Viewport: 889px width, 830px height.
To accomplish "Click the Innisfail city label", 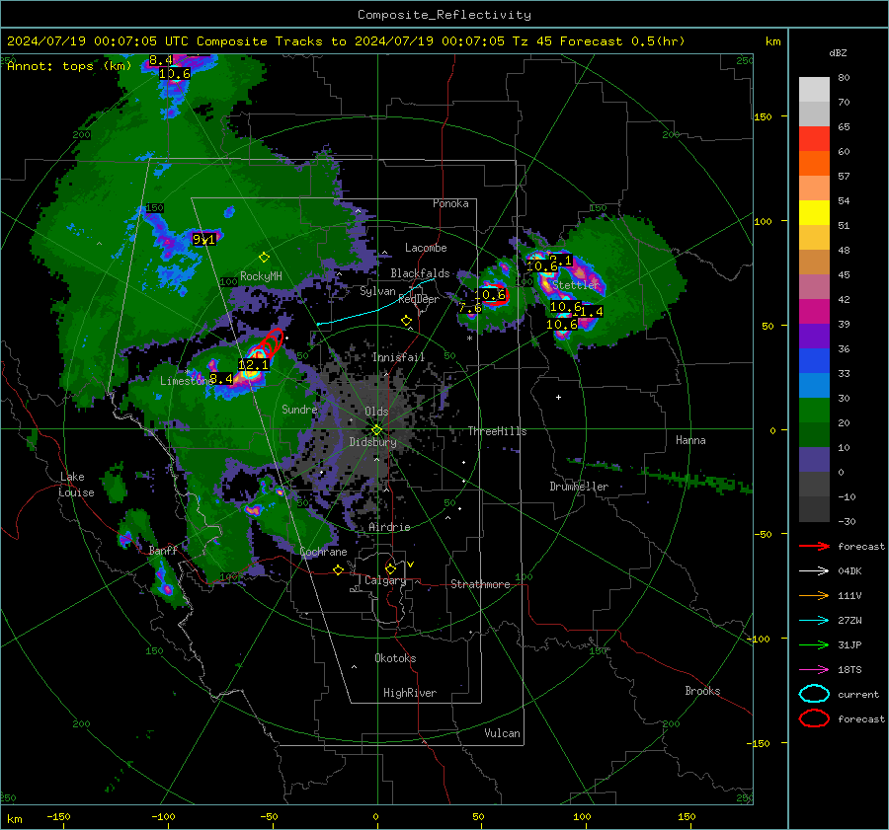I will [x=398, y=357].
